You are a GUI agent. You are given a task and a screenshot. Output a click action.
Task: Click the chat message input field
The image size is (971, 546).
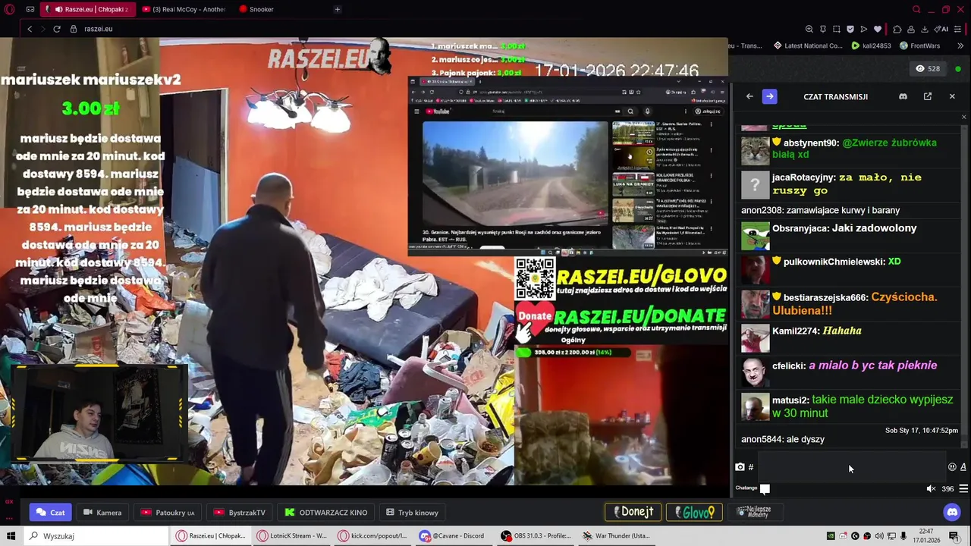[x=851, y=467]
